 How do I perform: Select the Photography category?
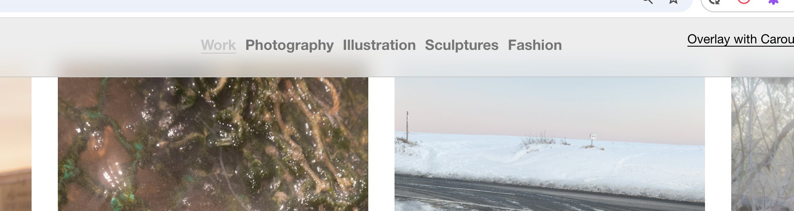(290, 45)
